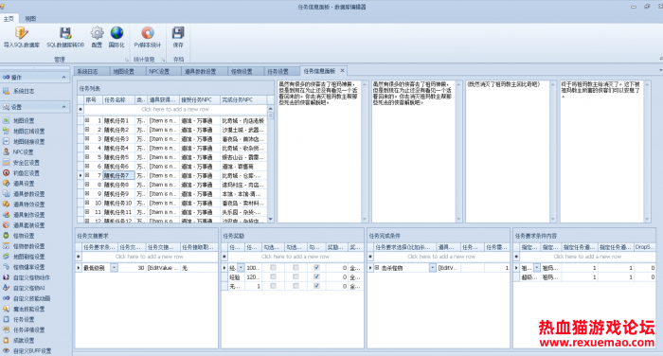Screen dimensions: 663x356
Task: Click the 保存 save icon
Action: pyautogui.click(x=178, y=33)
